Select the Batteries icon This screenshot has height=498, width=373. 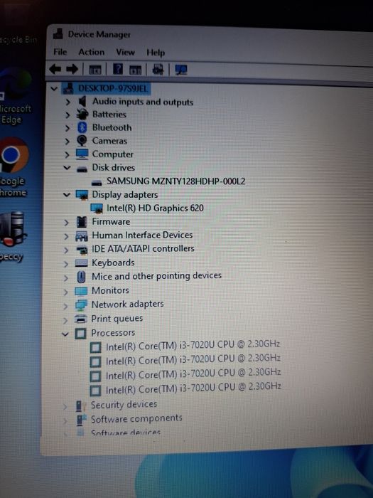tap(82, 115)
